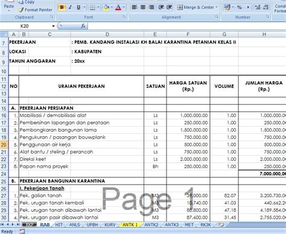286x234 pixels.
Task: Open Alignment dialog launcher
Action: [217, 17]
